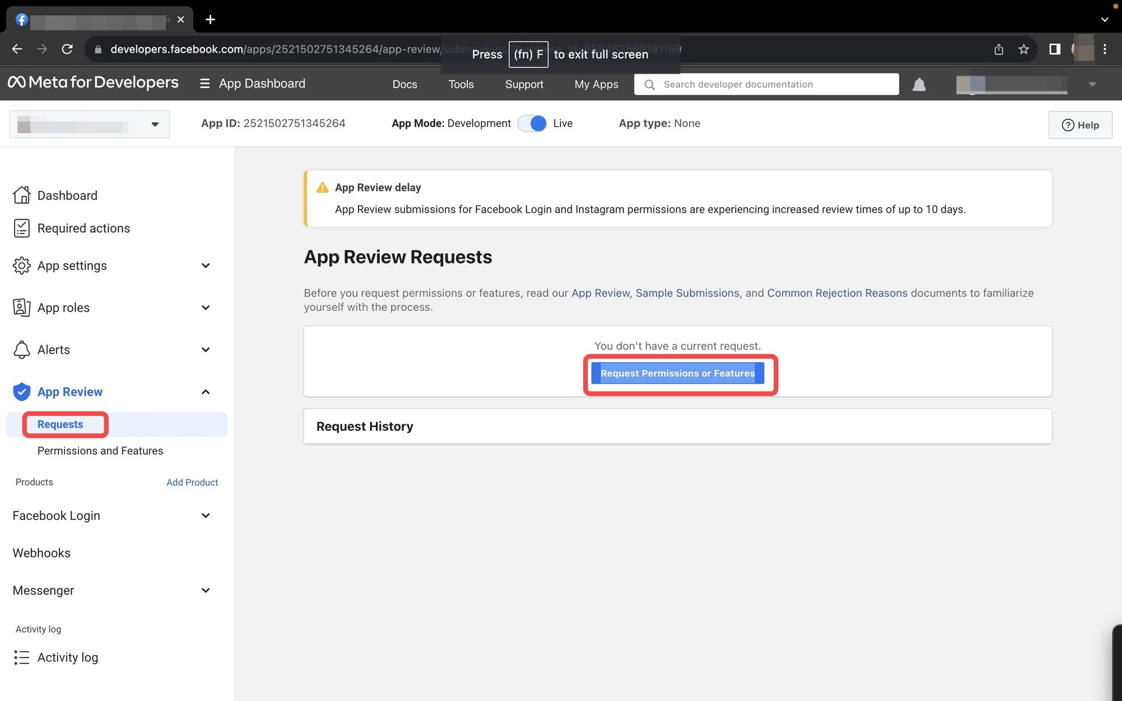Viewport: 1122px width, 701px height.
Task: Click the search magnifier icon
Action: click(650, 85)
